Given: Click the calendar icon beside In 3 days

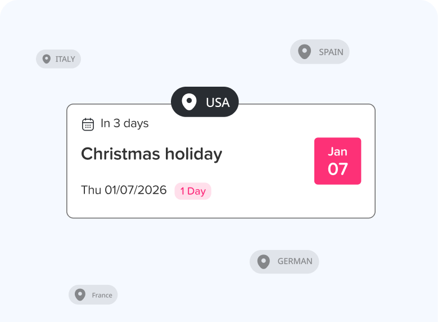Looking at the screenshot, I should [88, 124].
